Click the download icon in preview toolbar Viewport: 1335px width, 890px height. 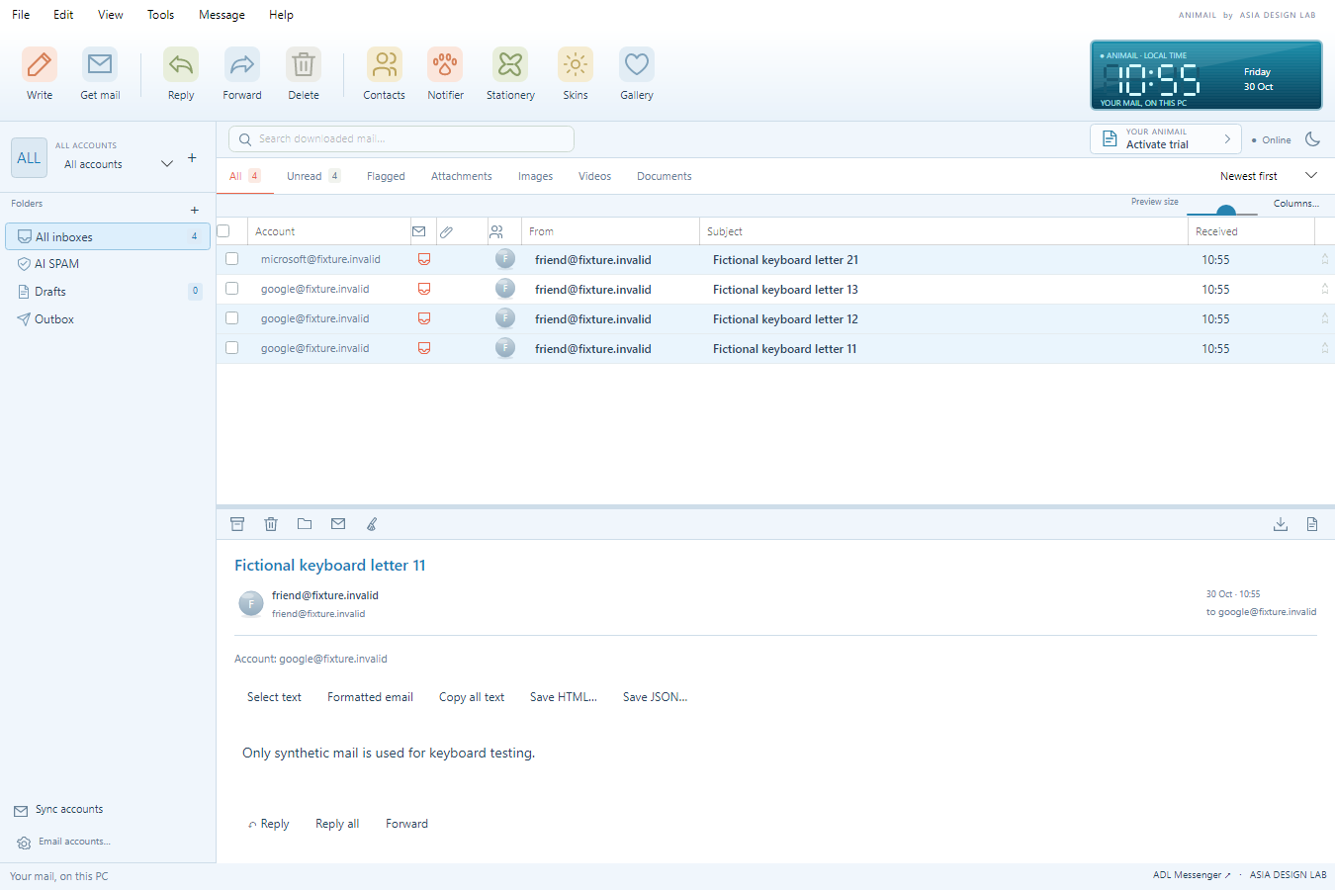(1281, 524)
